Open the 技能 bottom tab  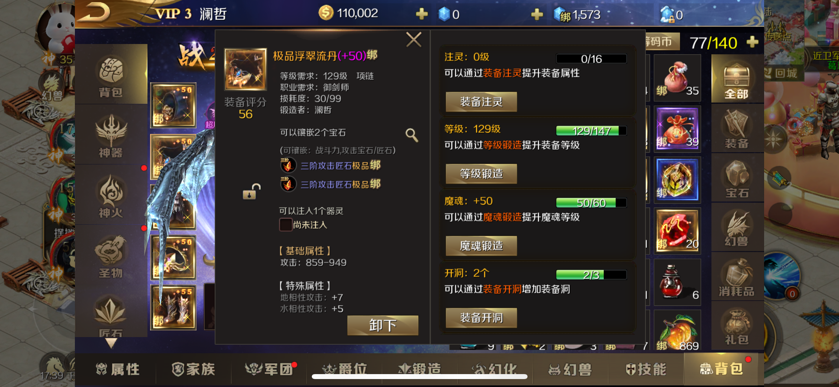click(x=646, y=369)
